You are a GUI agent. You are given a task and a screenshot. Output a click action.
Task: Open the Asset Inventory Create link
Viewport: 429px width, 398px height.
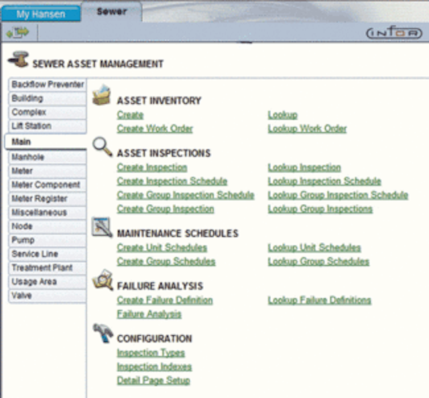(x=130, y=115)
